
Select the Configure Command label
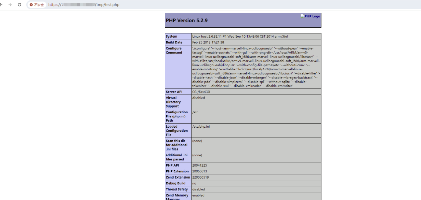174,51
